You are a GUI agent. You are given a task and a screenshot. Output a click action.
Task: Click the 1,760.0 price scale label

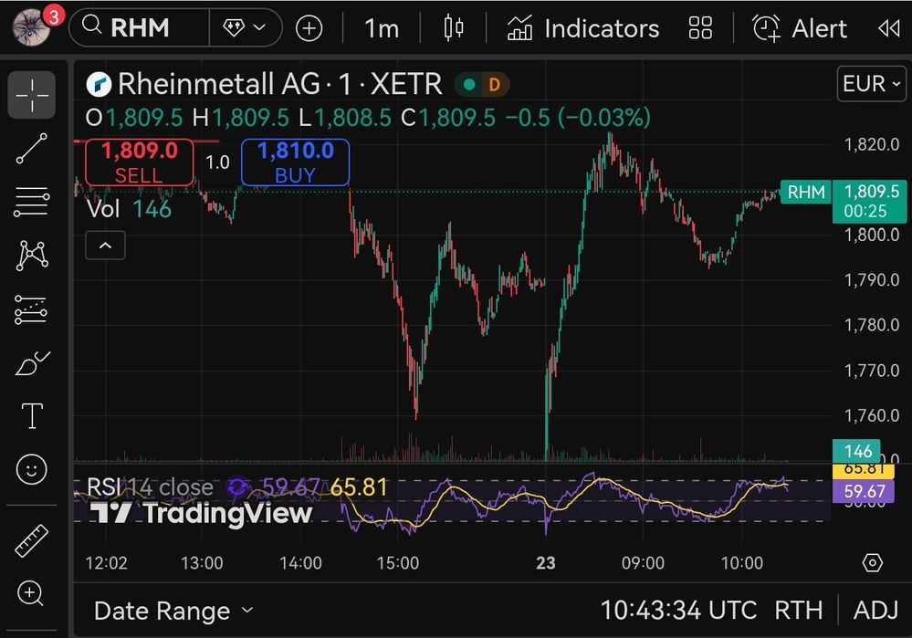click(x=871, y=415)
